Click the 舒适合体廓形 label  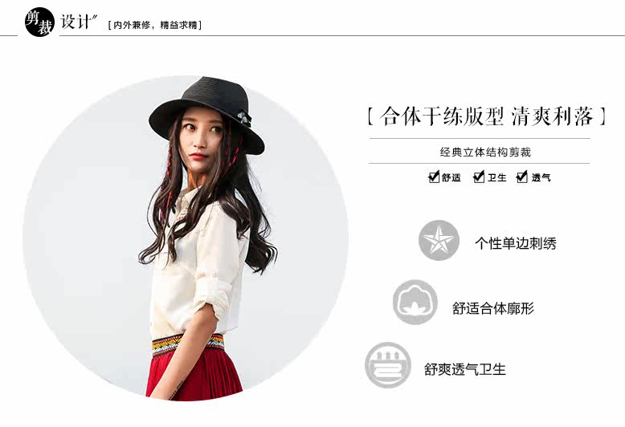(493, 308)
